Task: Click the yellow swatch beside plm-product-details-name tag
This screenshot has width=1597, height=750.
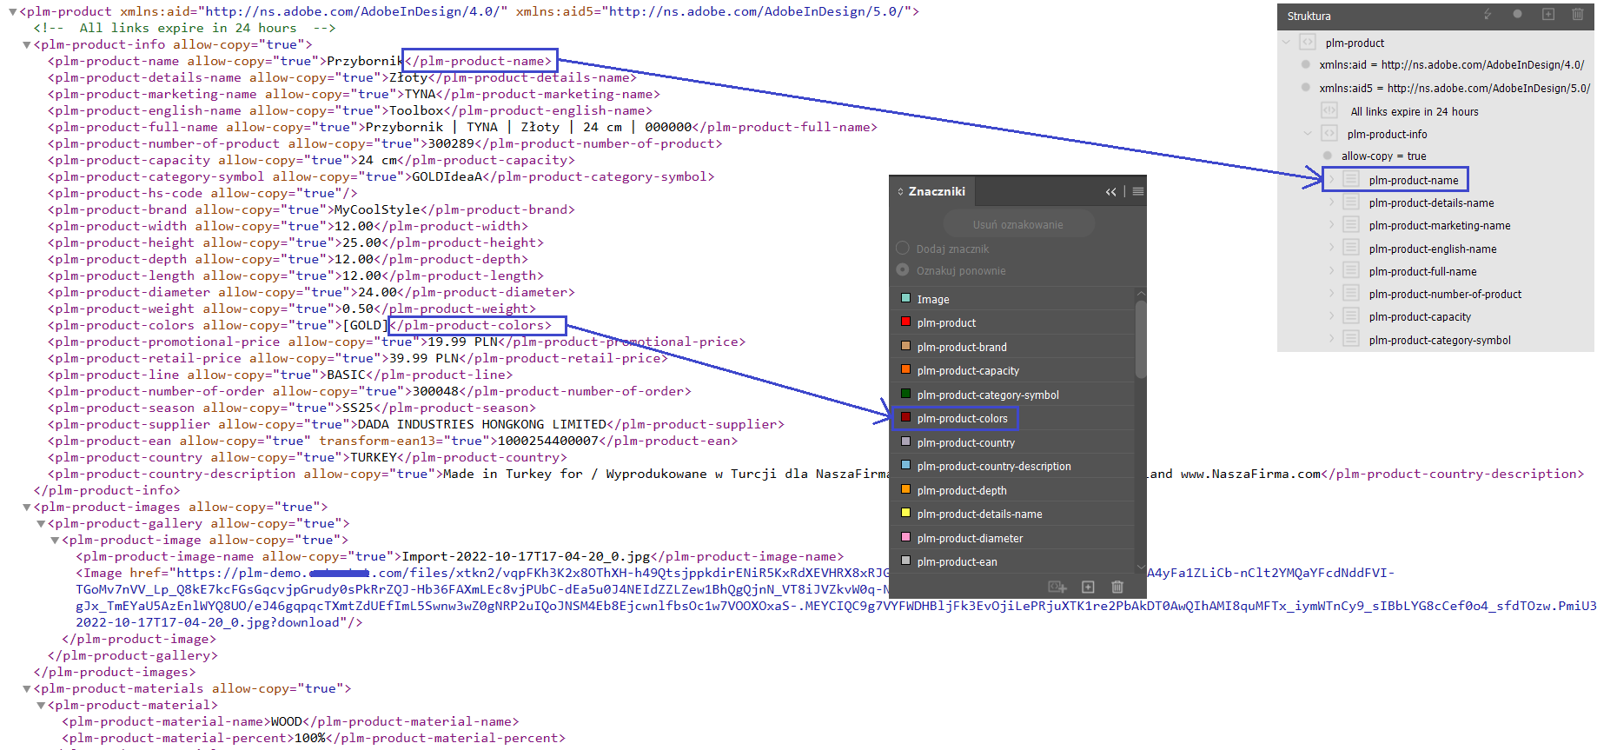Action: 905,513
